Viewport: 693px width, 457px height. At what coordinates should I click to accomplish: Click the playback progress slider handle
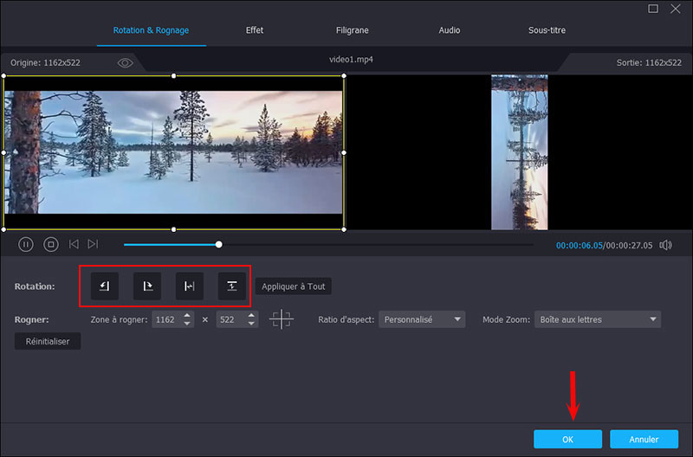click(x=219, y=245)
